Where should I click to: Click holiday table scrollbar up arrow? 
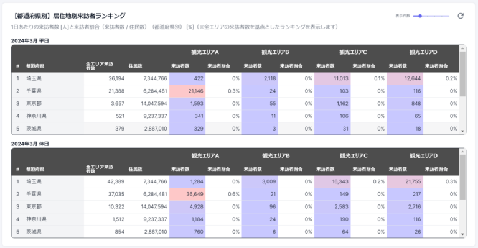point(463,152)
